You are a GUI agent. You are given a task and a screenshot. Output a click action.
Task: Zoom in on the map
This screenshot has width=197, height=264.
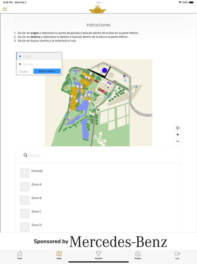[x=178, y=135]
